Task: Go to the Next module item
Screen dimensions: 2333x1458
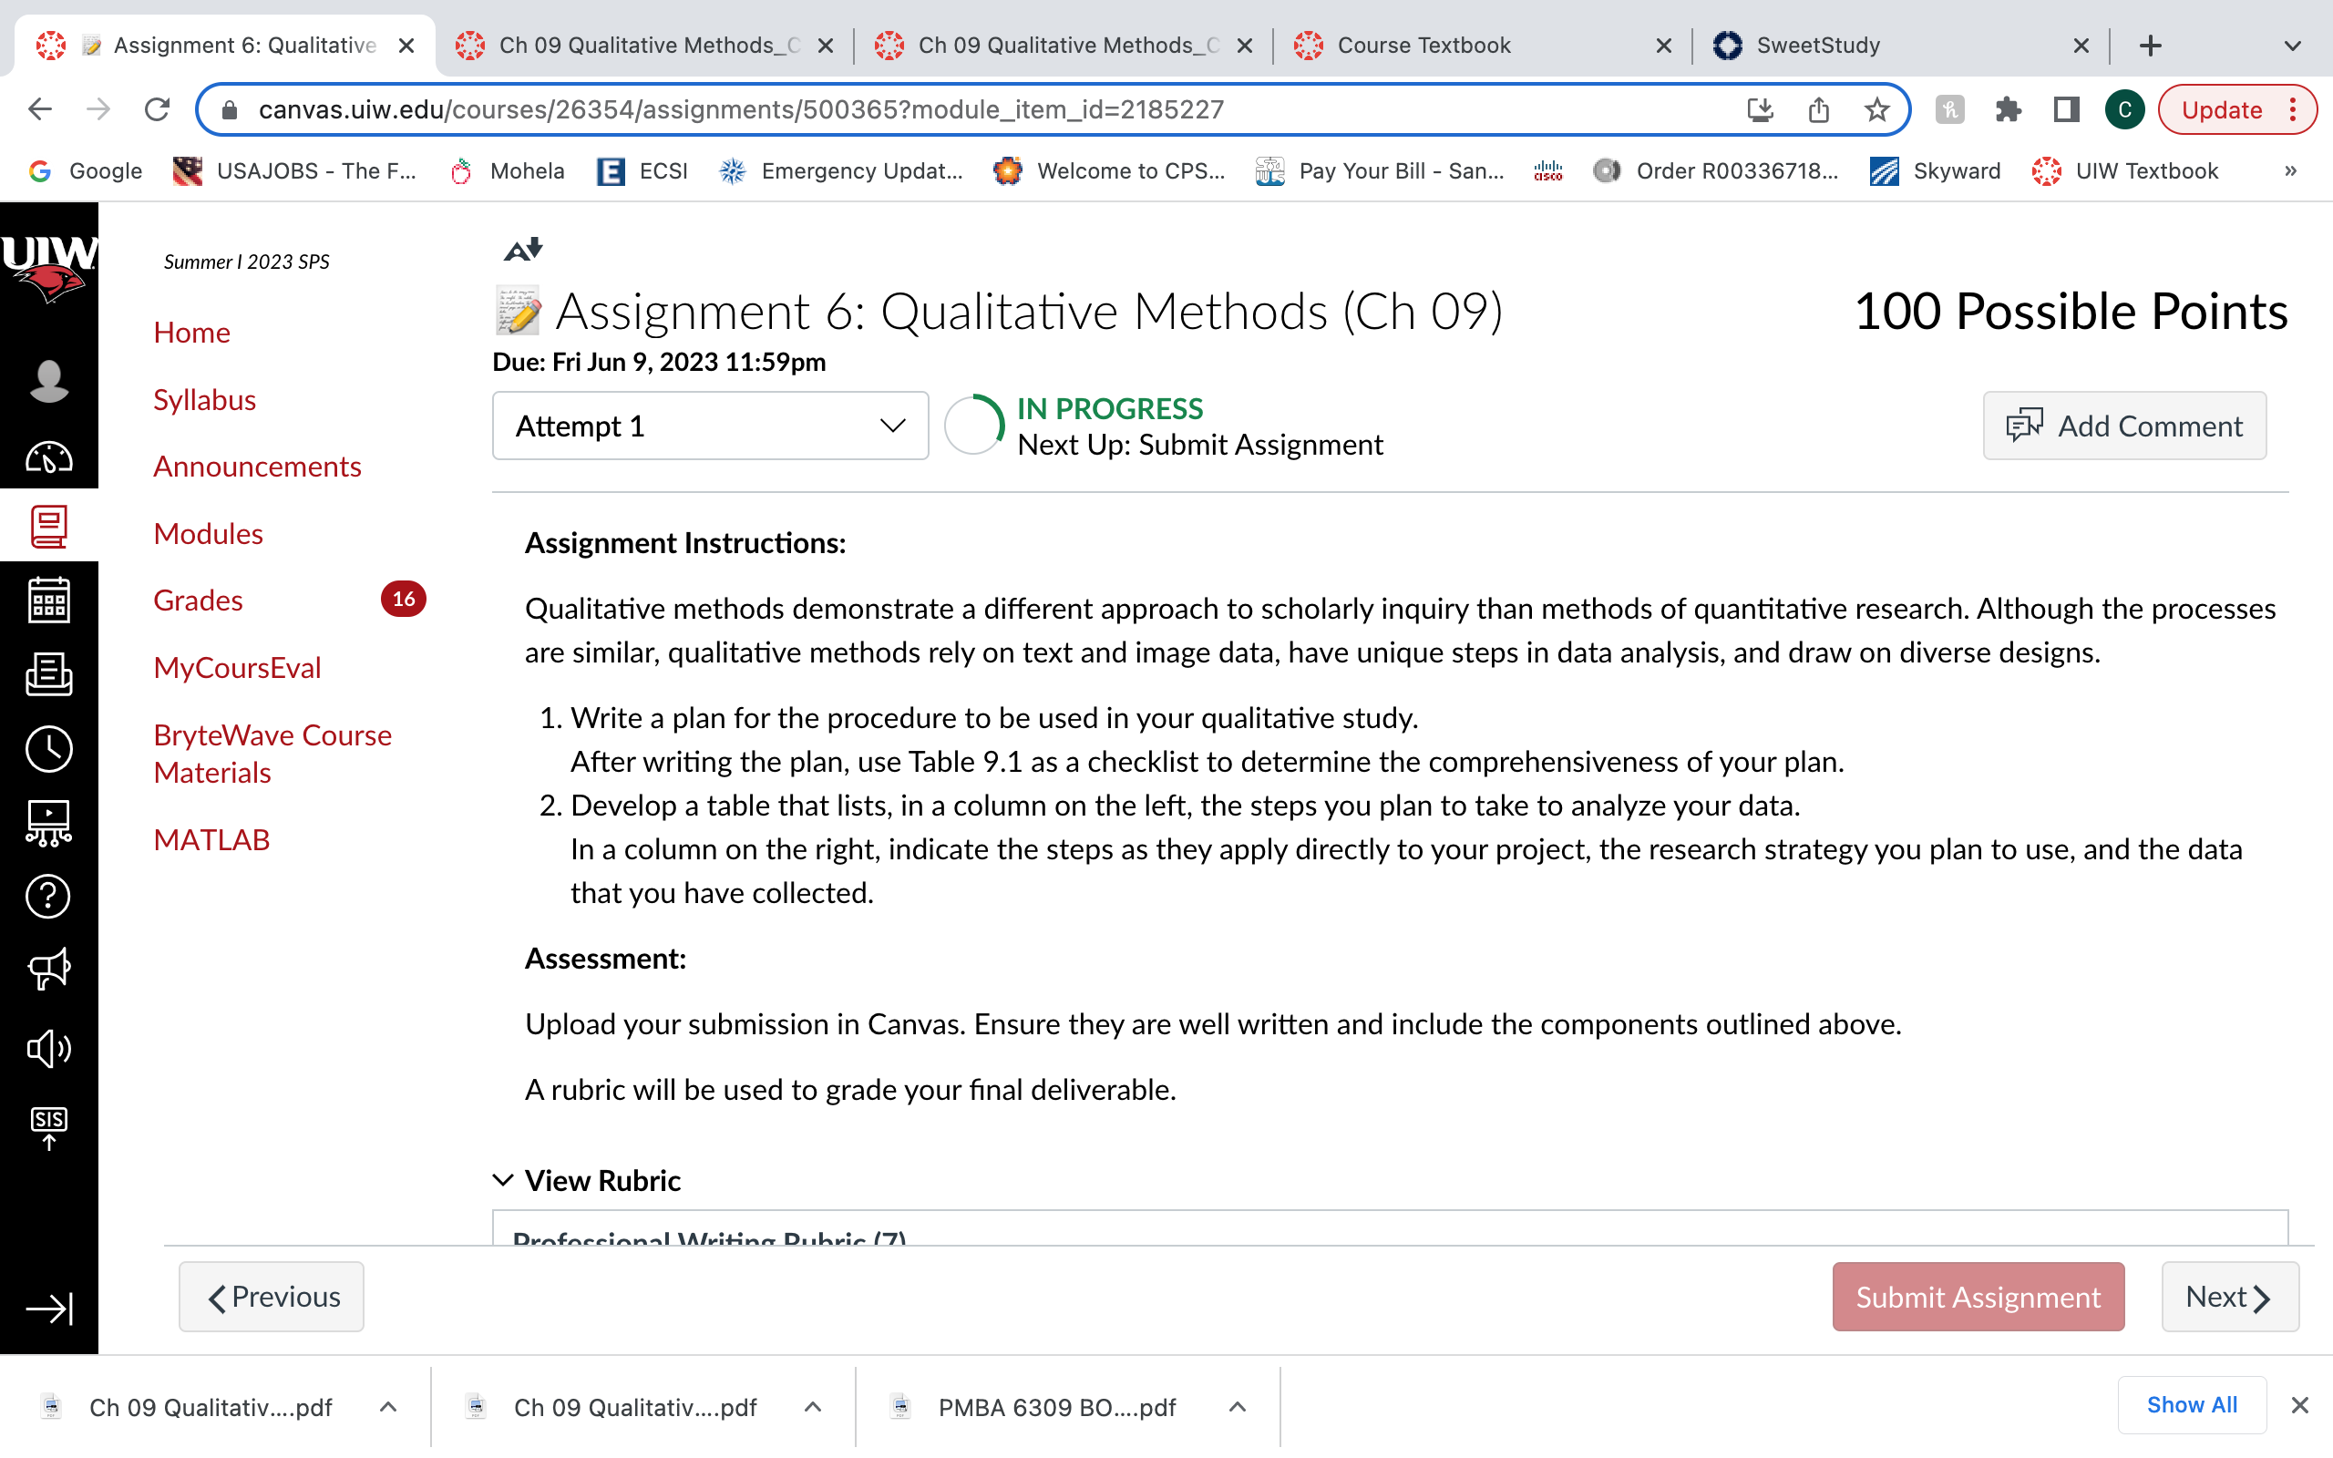Action: pyautogui.click(x=2229, y=1296)
